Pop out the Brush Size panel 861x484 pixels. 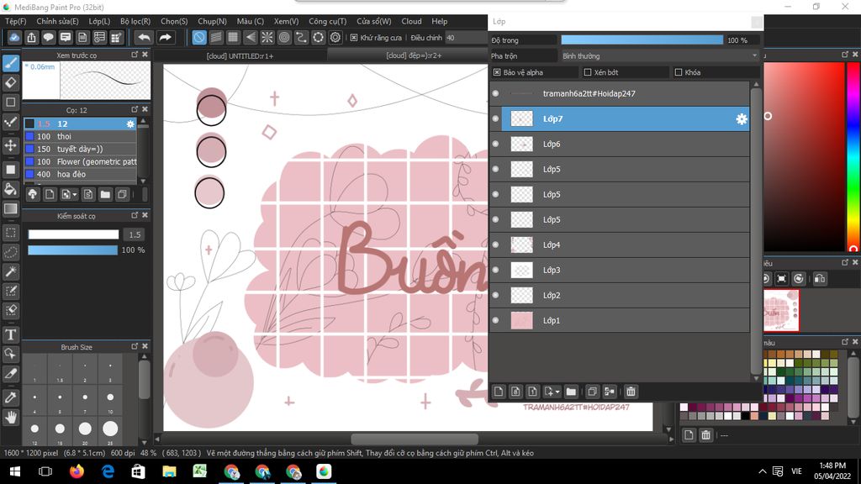coord(135,346)
